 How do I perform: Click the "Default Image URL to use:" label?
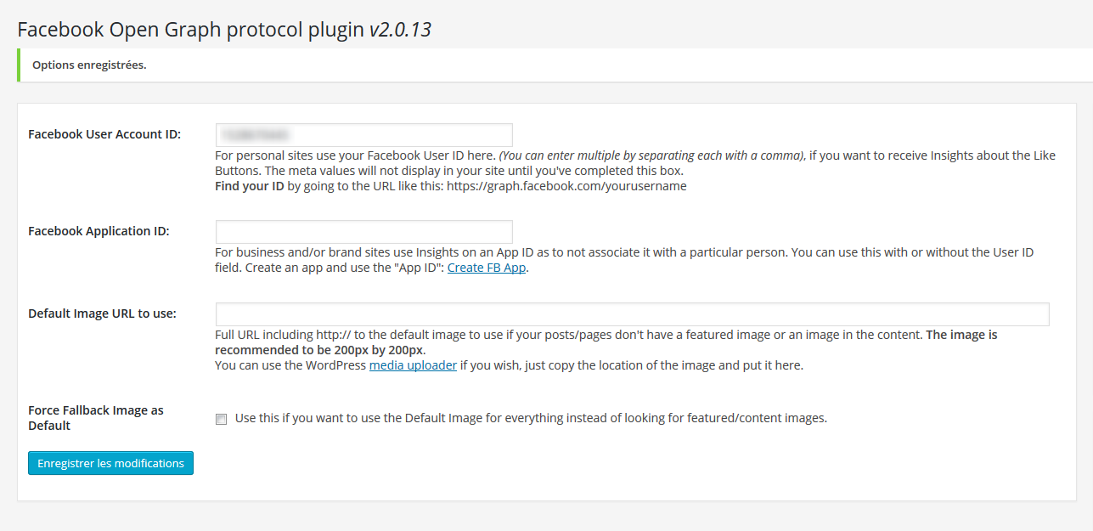point(102,314)
